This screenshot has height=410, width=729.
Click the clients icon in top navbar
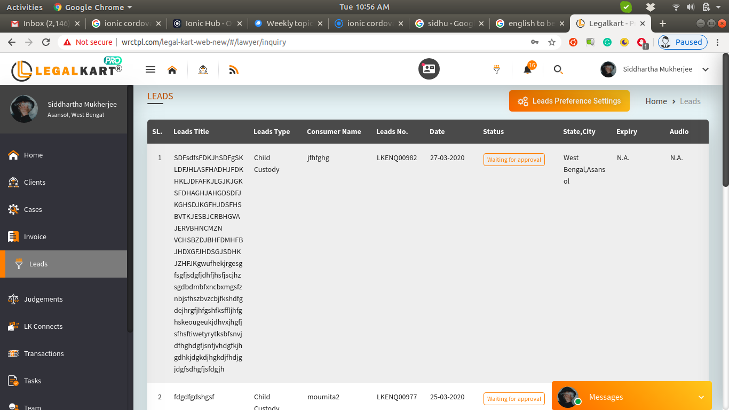pos(203,69)
